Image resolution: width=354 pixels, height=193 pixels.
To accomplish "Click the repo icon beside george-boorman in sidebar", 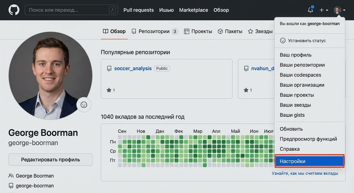I will pos(11,186).
